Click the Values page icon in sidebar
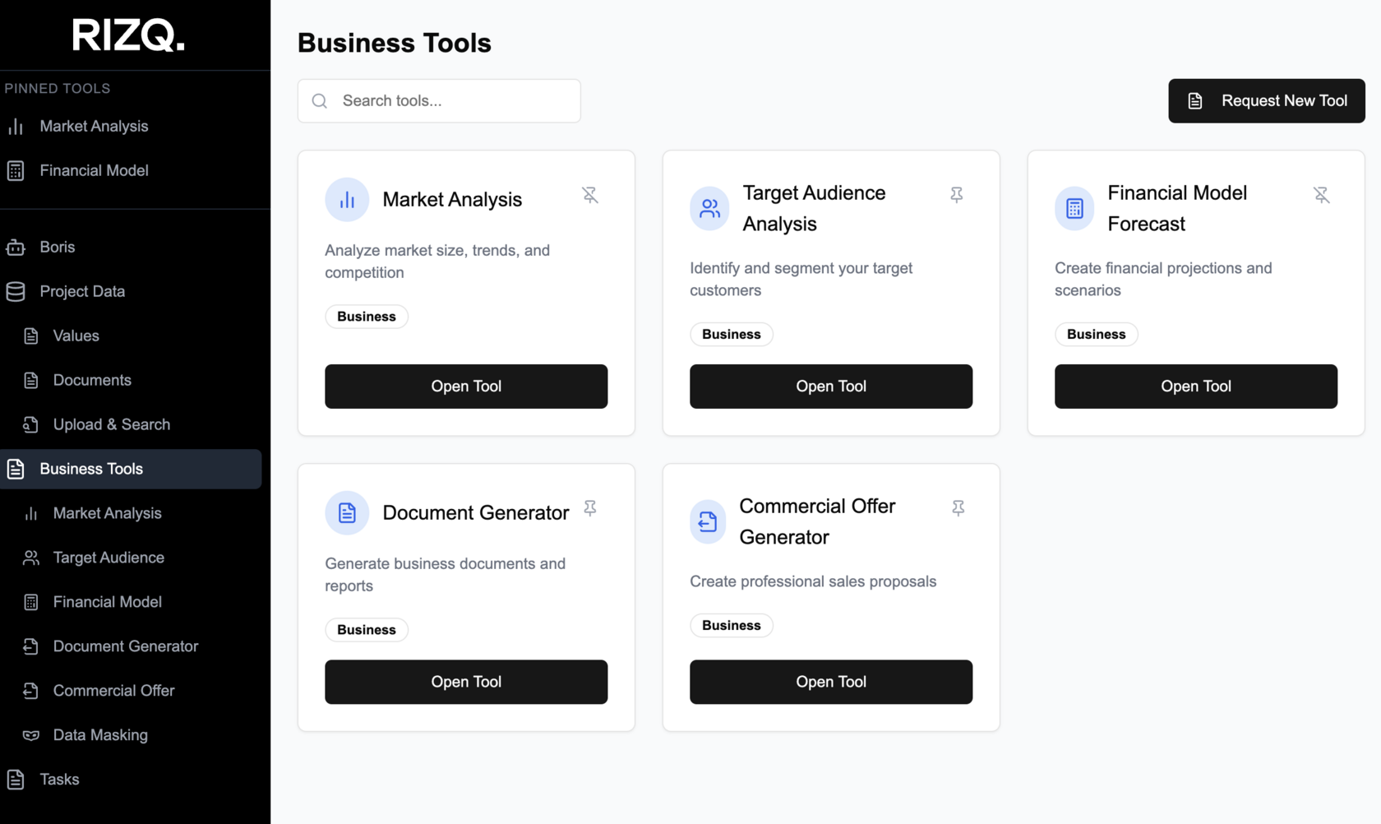Image resolution: width=1381 pixels, height=824 pixels. coord(31,336)
